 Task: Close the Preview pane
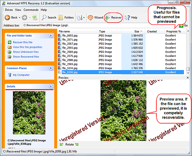[187, 77]
